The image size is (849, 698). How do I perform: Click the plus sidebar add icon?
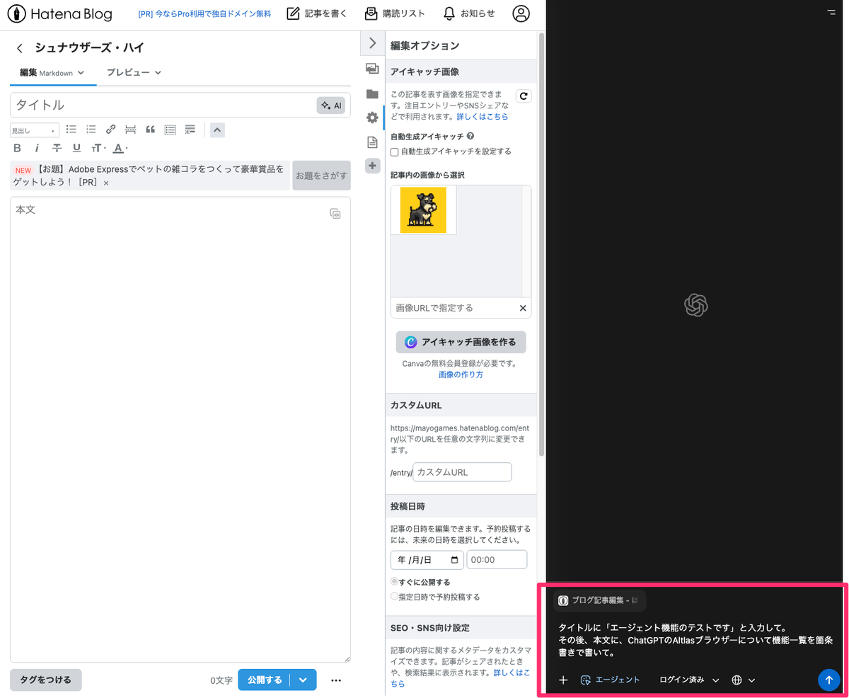(x=372, y=166)
